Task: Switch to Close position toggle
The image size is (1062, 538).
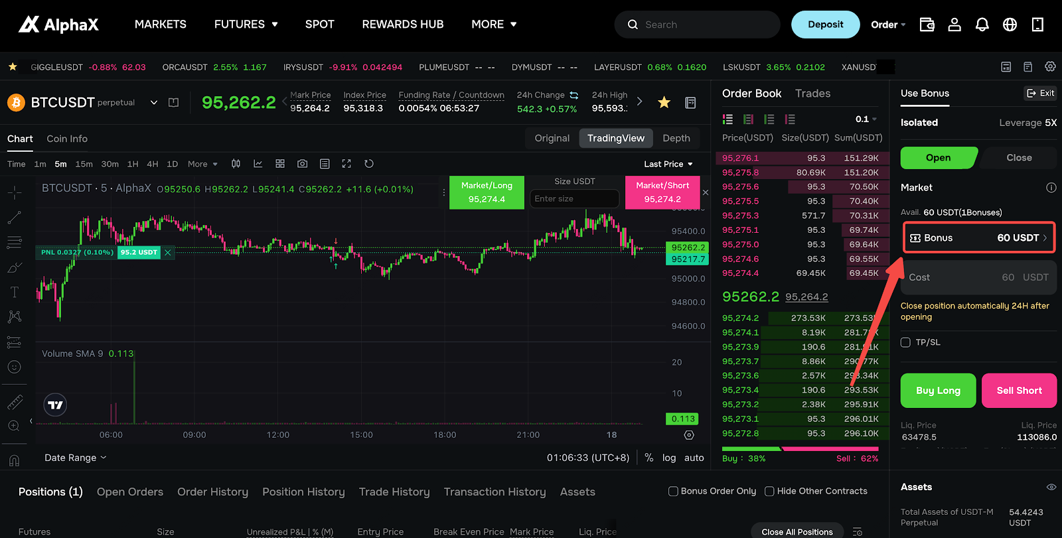Action: pyautogui.click(x=1019, y=158)
